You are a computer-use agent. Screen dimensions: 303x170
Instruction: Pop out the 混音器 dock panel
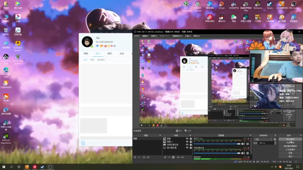coord(250,135)
